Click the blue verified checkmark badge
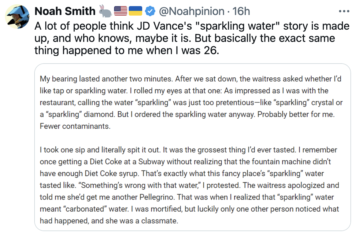 click(150, 11)
